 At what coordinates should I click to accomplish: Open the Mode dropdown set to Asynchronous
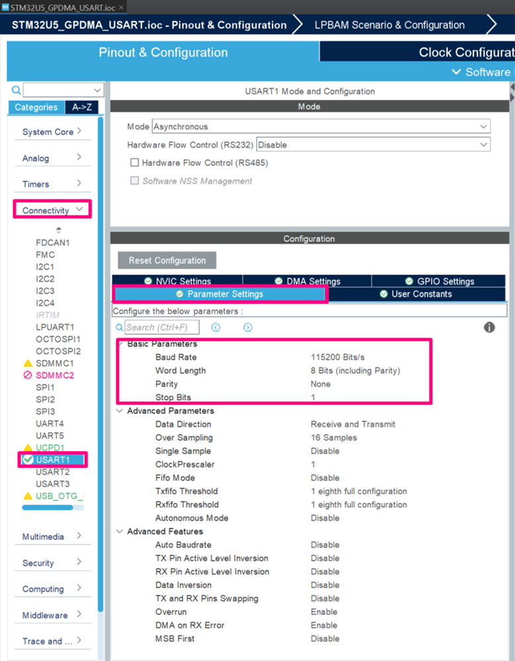point(321,126)
